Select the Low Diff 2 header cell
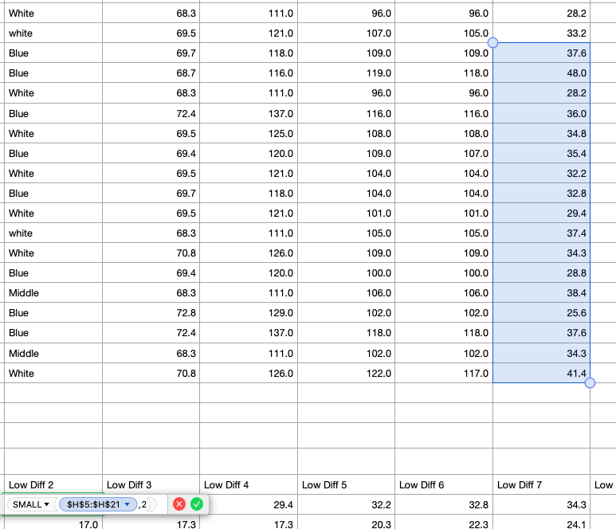The height and width of the screenshot is (529, 616). click(53, 485)
